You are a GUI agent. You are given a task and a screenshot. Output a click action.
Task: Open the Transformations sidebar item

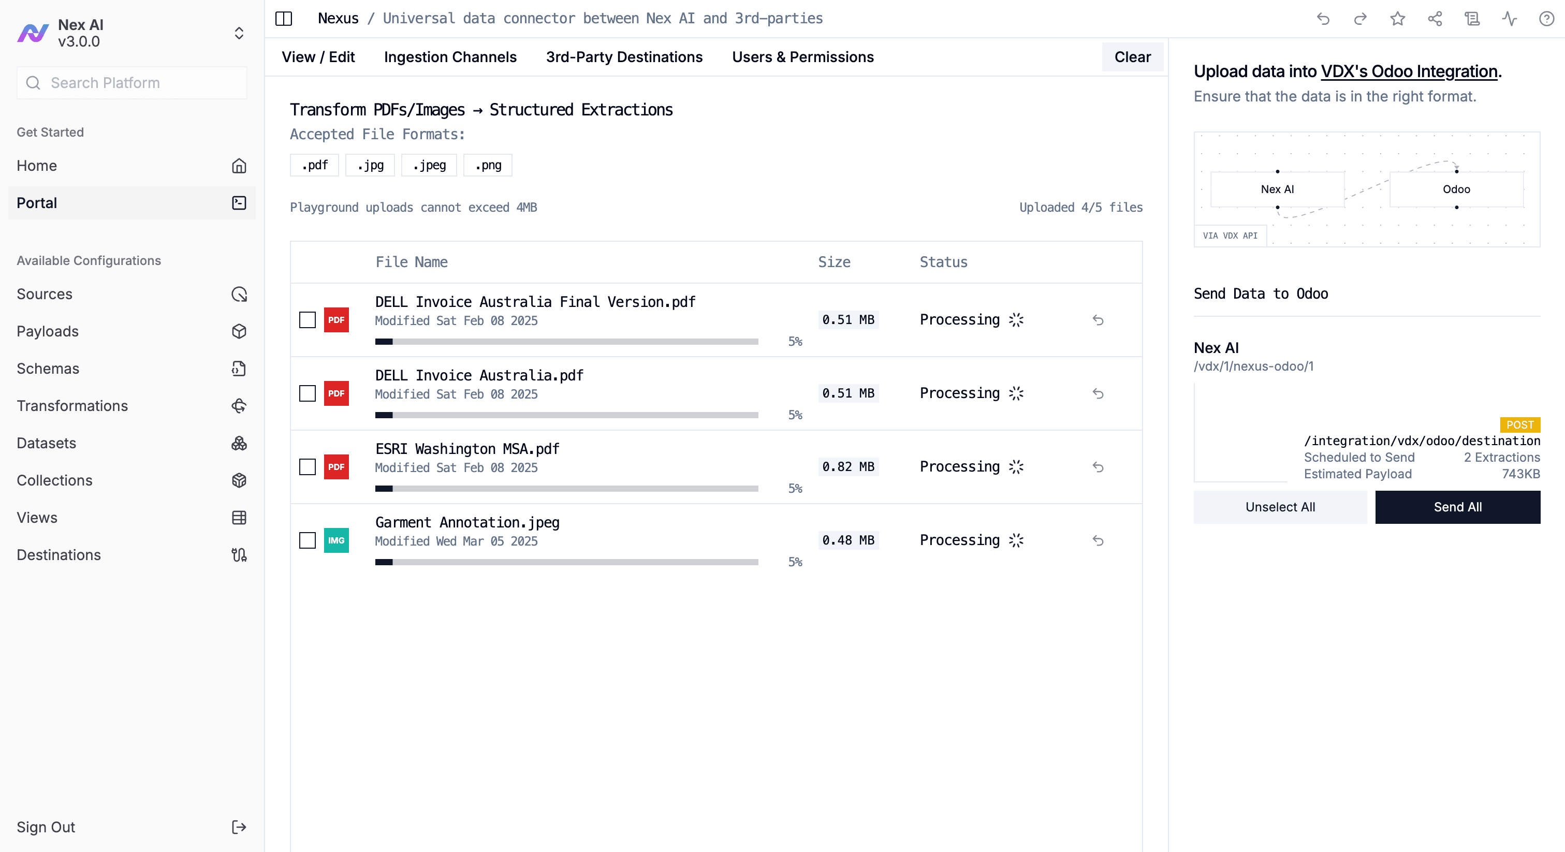(71, 406)
